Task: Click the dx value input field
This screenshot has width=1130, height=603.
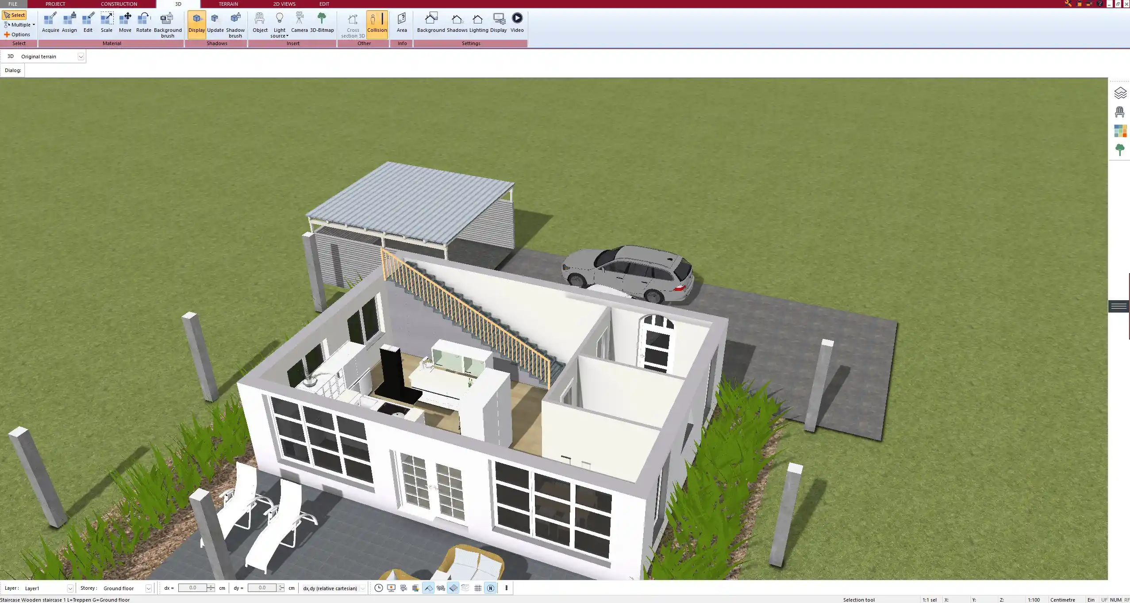Action: coord(192,588)
